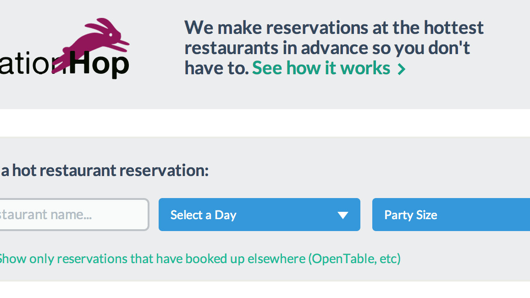Open the "Select a Day" dropdown

coord(259,215)
